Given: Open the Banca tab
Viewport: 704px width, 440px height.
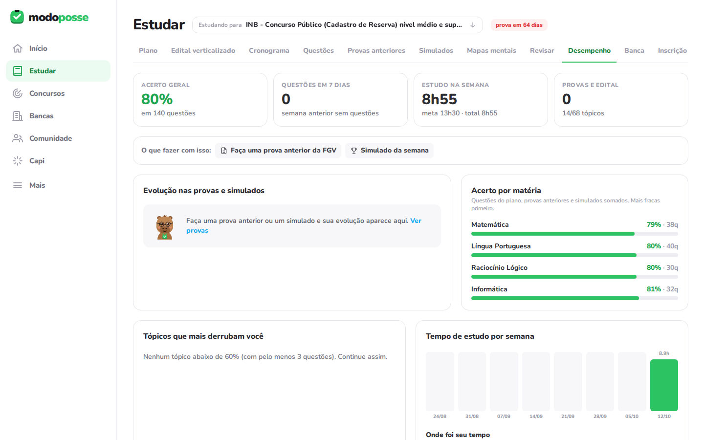Looking at the screenshot, I should tap(634, 50).
